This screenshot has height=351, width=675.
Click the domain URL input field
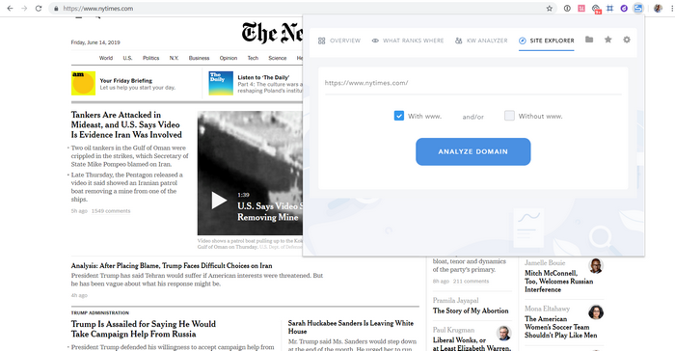click(473, 83)
